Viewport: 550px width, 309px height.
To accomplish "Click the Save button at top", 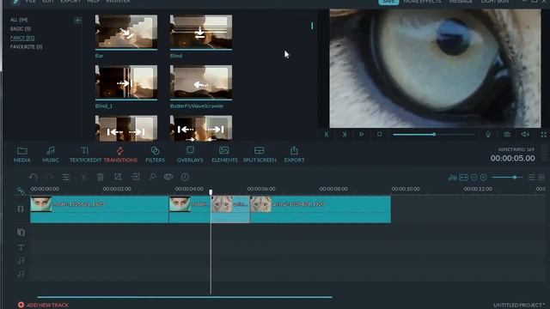I will 388,2.
